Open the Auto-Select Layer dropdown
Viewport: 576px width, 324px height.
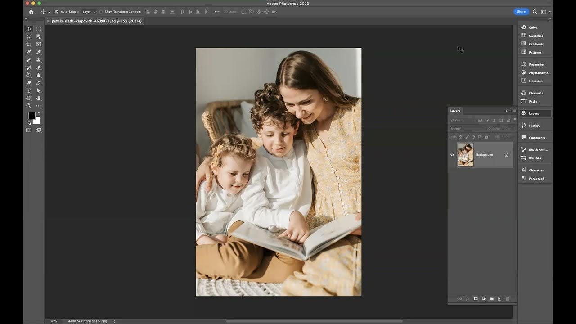89,12
